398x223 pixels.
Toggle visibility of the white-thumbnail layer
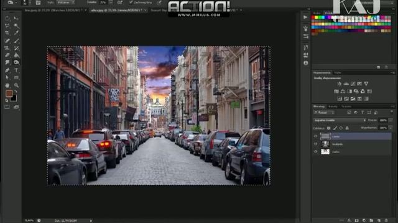(315, 152)
